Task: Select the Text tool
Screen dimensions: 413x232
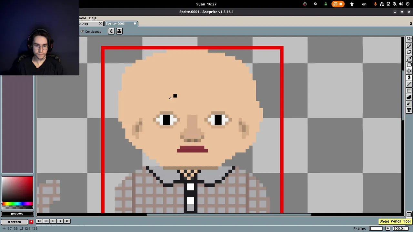Action: click(x=409, y=111)
